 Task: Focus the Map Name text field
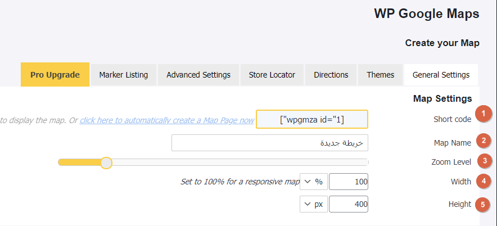pos(270,143)
